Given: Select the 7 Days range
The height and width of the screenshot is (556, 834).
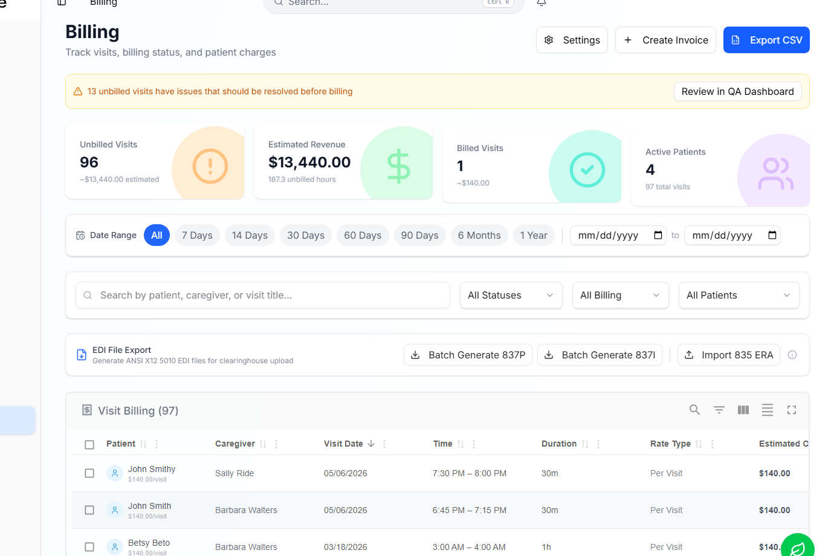Looking at the screenshot, I should [197, 235].
